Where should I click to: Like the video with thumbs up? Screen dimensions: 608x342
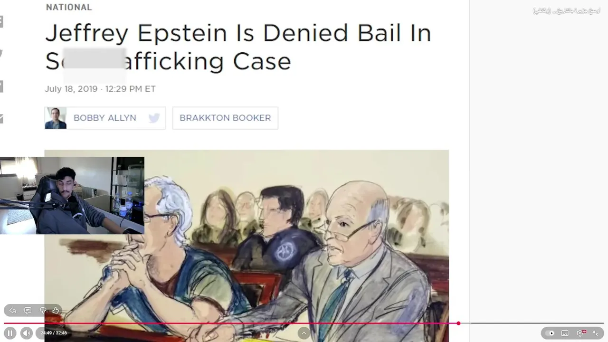pyautogui.click(x=56, y=310)
